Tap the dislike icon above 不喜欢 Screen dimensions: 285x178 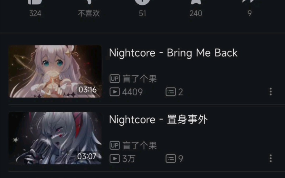(88, 2)
